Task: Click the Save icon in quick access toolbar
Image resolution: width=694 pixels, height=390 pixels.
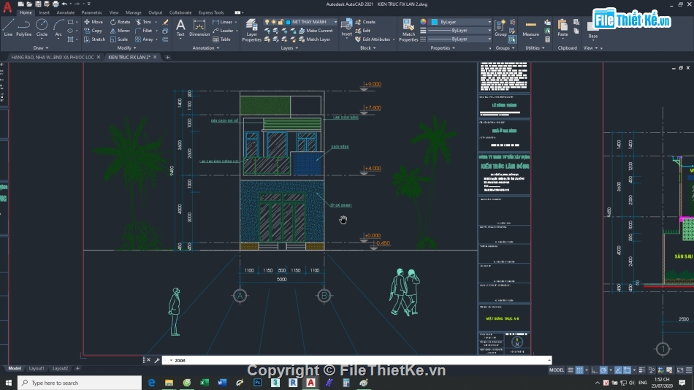Action: tap(37, 4)
